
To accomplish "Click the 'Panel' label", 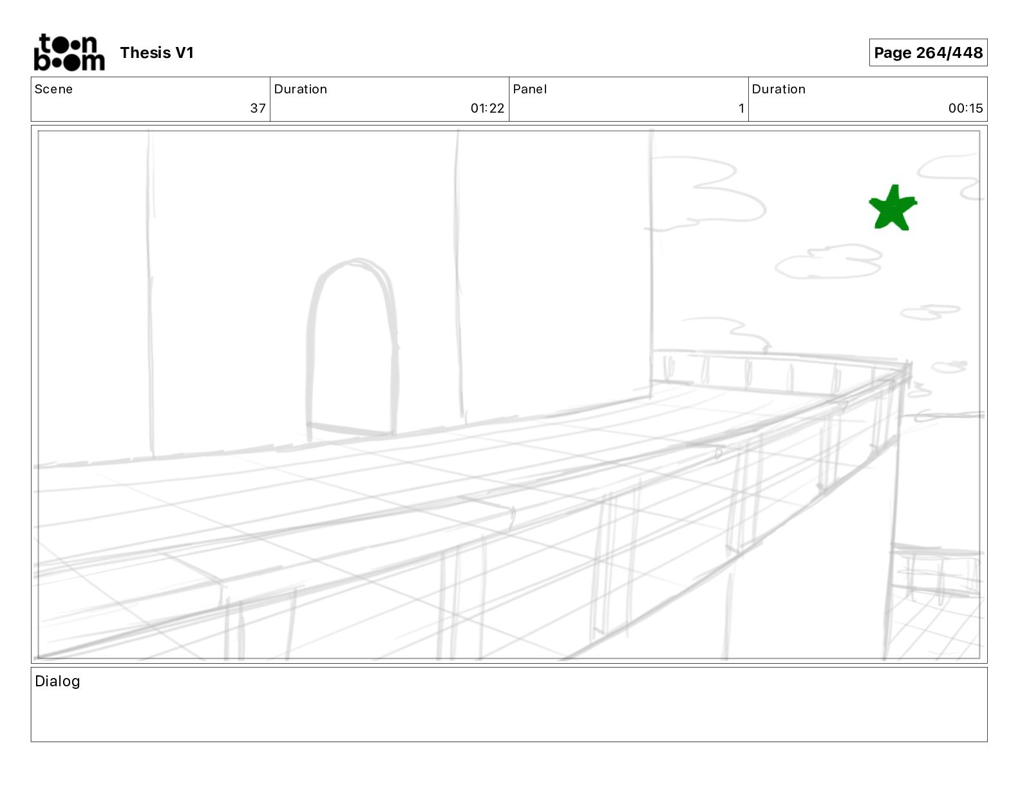I will point(530,89).
